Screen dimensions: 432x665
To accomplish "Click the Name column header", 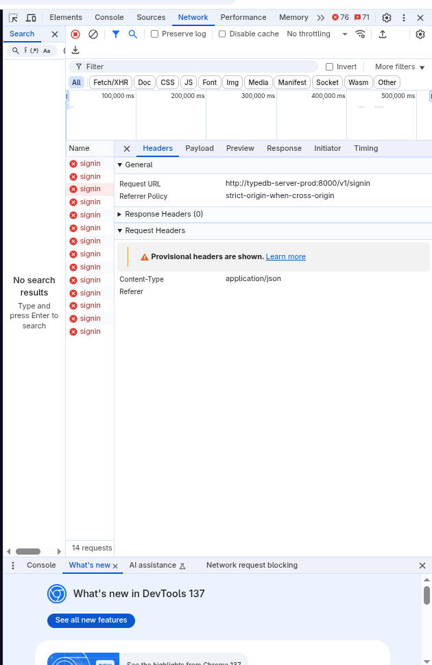I will [90, 149].
